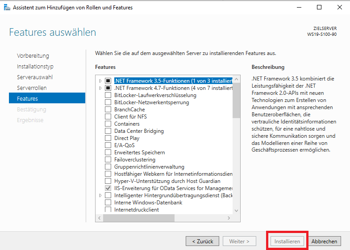Close the wizard with the X button

(x=339, y=7)
